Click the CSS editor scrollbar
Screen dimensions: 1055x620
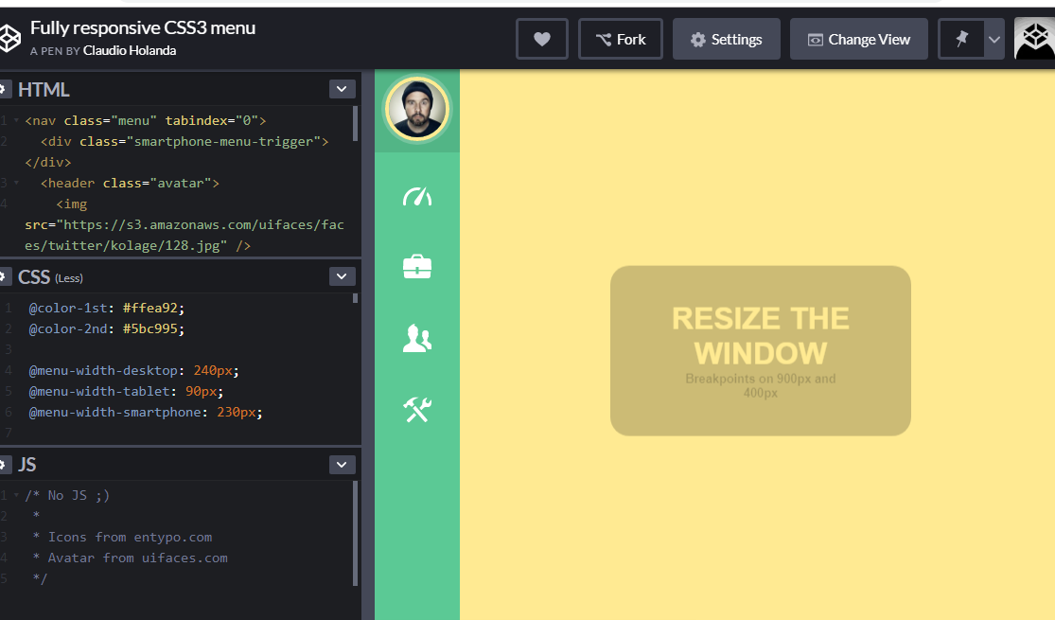tap(355, 298)
